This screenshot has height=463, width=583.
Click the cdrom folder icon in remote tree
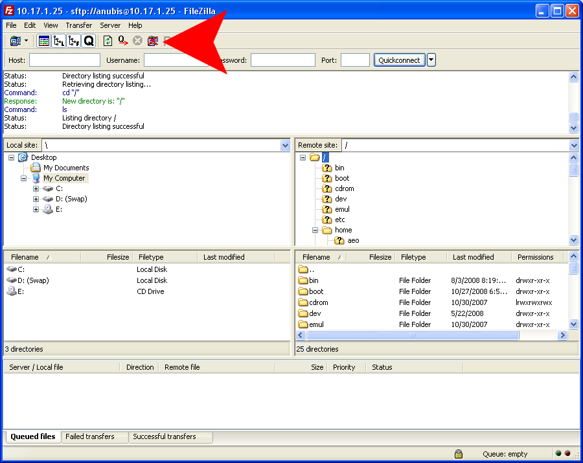327,188
